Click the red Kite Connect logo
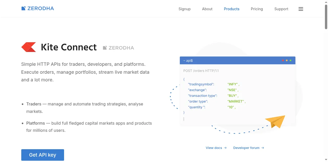 28,47
